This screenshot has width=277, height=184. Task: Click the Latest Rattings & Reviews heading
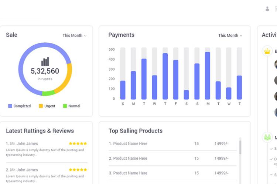(x=40, y=131)
